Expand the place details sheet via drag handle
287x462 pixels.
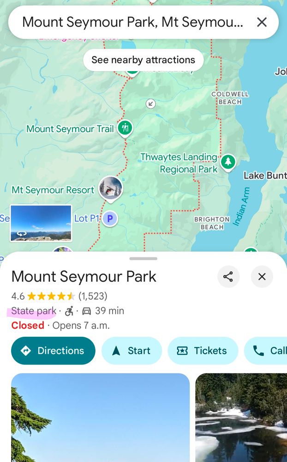click(x=143, y=259)
